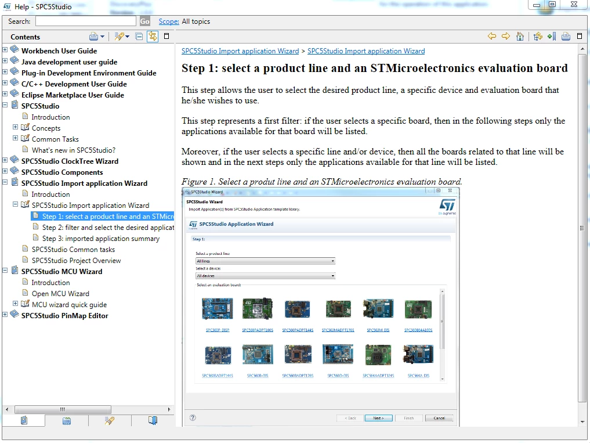The image size is (590, 443).
Task: Click the Contents horizontal scrollbar thumb
Action: [x=63, y=409]
